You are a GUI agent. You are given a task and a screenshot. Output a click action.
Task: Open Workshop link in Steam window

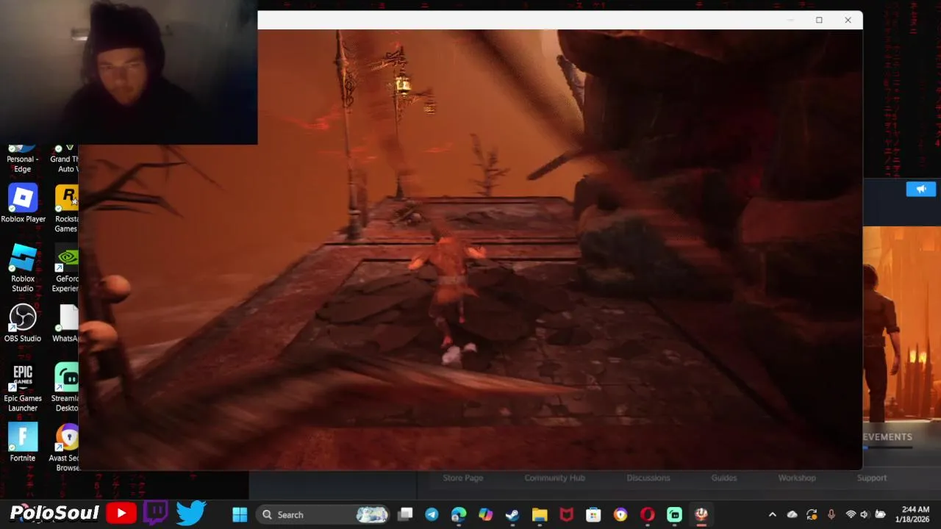coord(797,478)
